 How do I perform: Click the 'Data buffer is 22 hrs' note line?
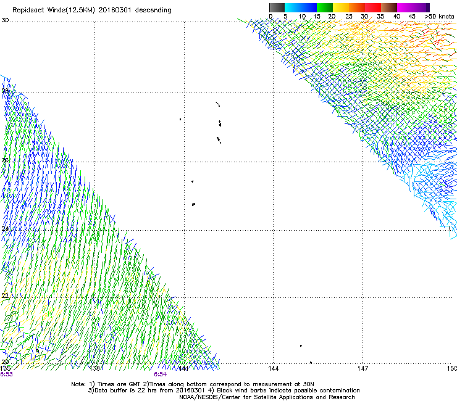[x=224, y=391]
